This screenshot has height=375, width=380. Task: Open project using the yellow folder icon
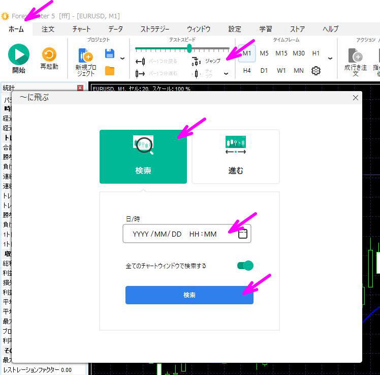coord(110,71)
